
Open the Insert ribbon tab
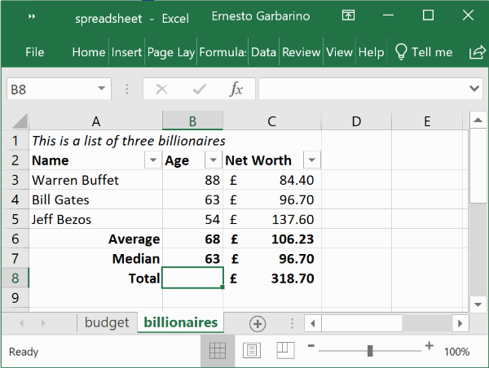[x=126, y=52]
